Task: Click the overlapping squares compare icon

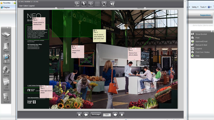Action: click(77, 4)
